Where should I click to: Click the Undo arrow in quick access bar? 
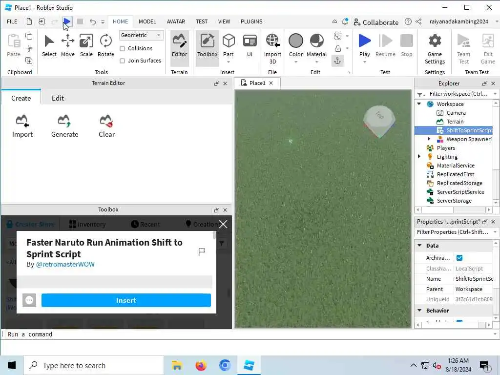tap(93, 21)
